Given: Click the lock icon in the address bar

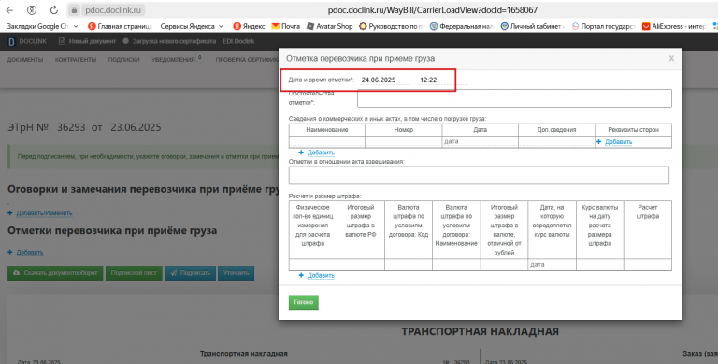Looking at the screenshot, I should click(x=75, y=9).
